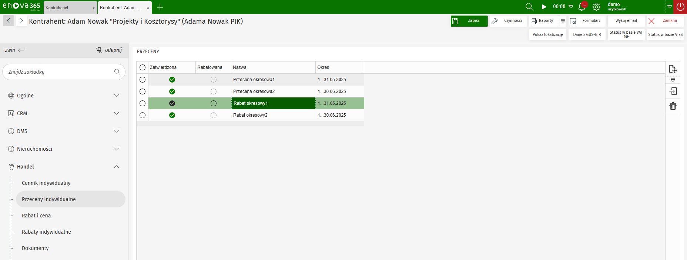Click the trash delete icon

pyautogui.click(x=673, y=106)
